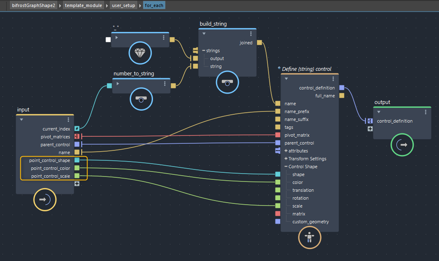Click the diamond icon on the "_" value node
Viewport: 439px width, 261px height.
[x=140, y=53]
